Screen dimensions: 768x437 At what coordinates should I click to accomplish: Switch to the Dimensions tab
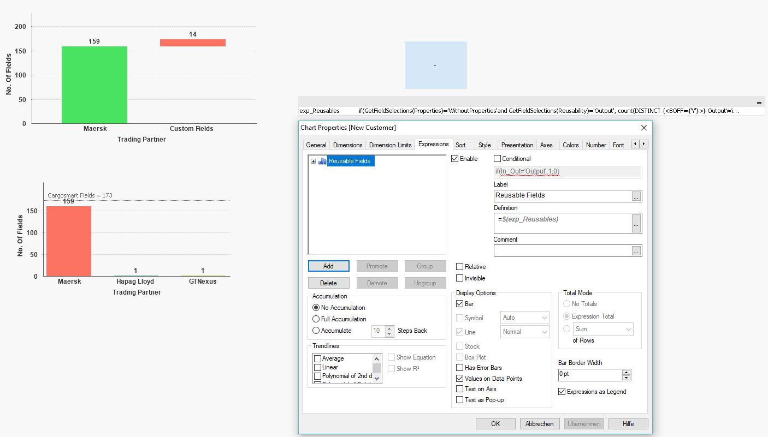coord(347,145)
